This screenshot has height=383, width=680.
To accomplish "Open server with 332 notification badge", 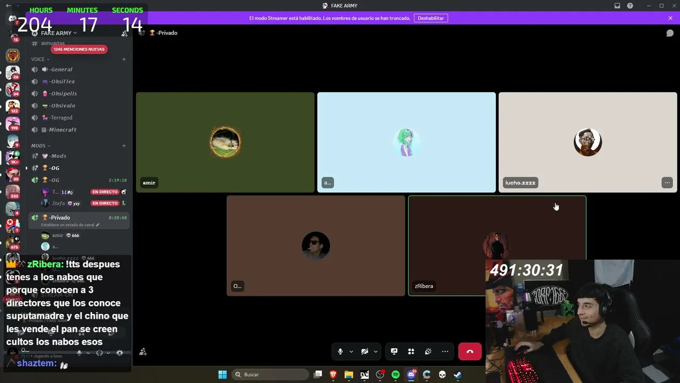I will click(x=13, y=191).
